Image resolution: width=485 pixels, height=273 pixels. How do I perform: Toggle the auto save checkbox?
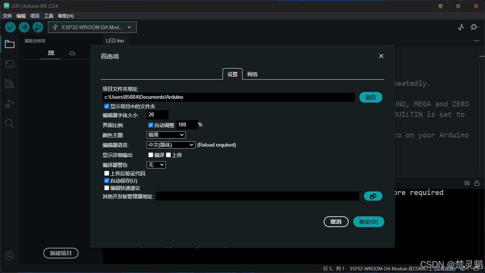(107, 180)
